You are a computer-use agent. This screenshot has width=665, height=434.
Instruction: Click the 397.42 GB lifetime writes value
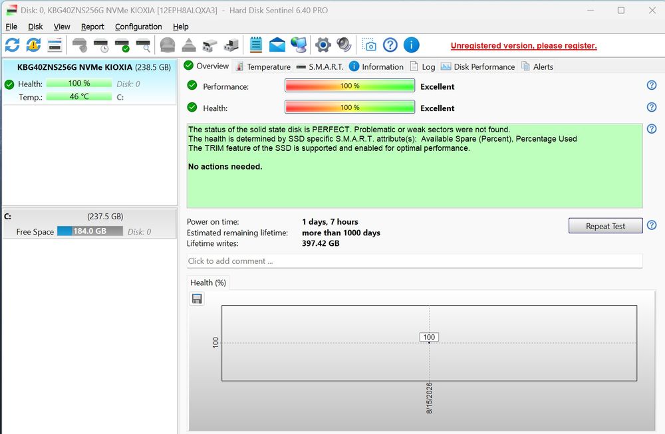(x=321, y=243)
